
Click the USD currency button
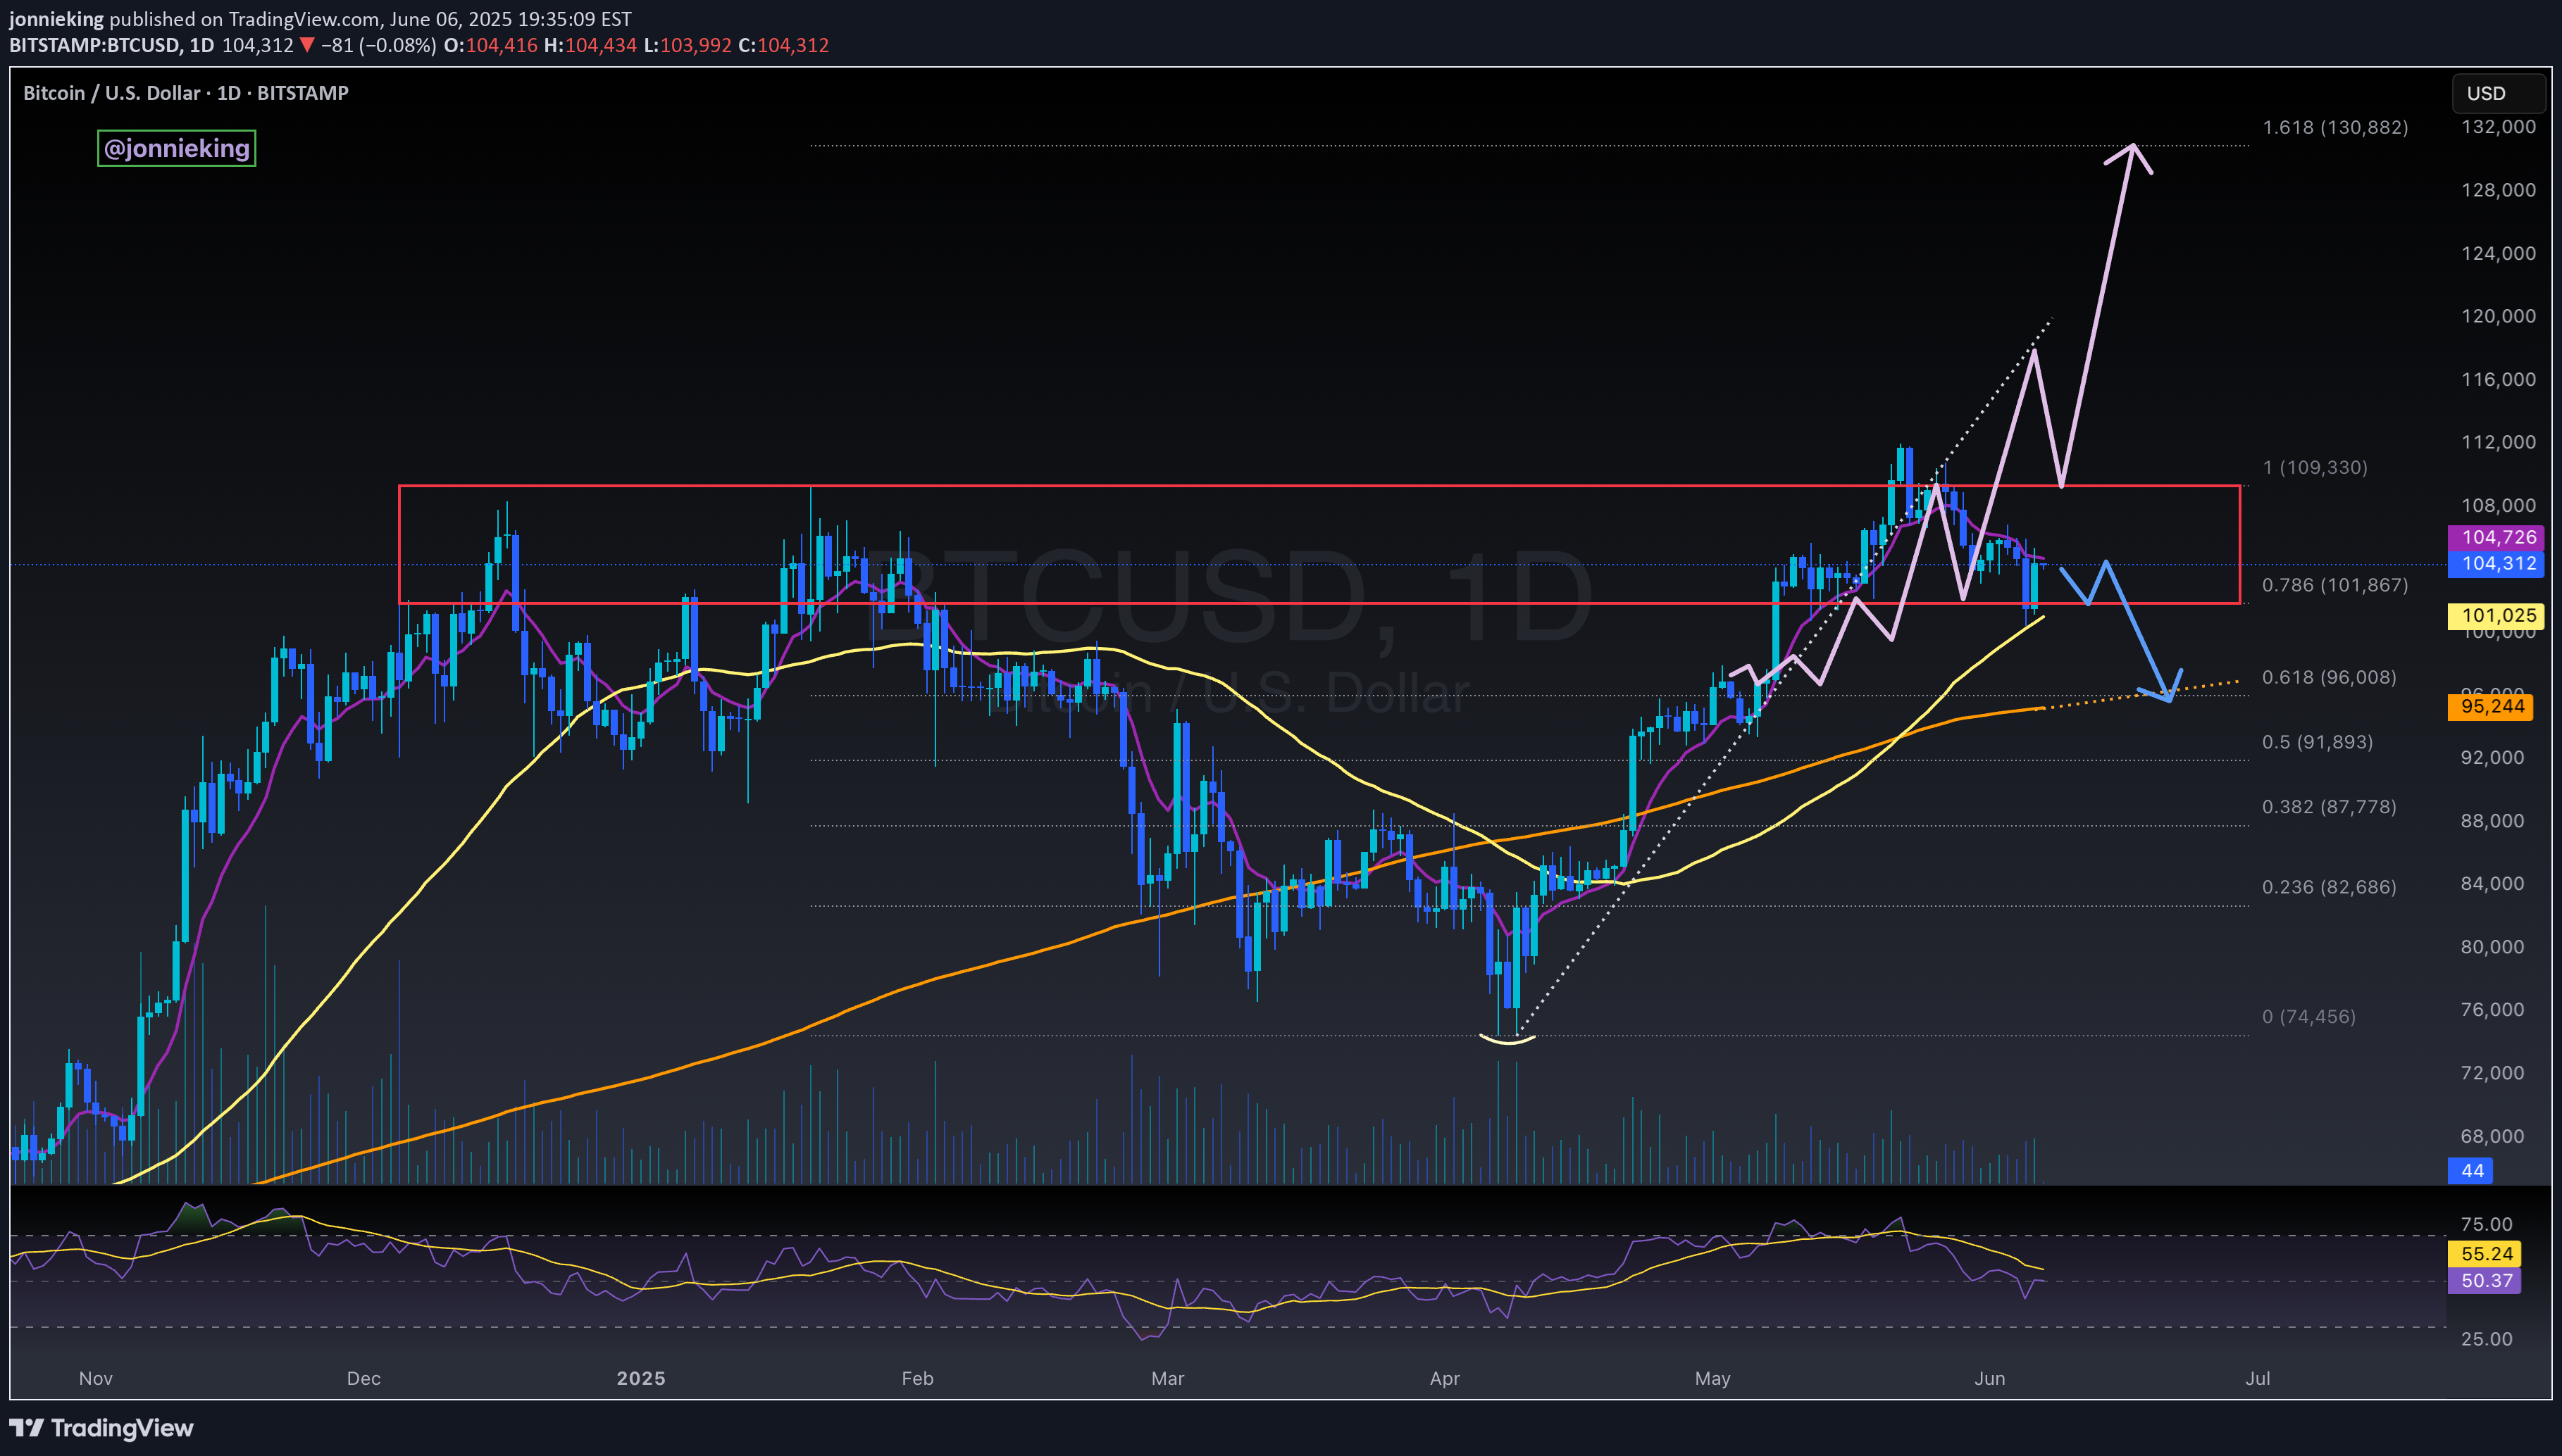coord(2498,93)
